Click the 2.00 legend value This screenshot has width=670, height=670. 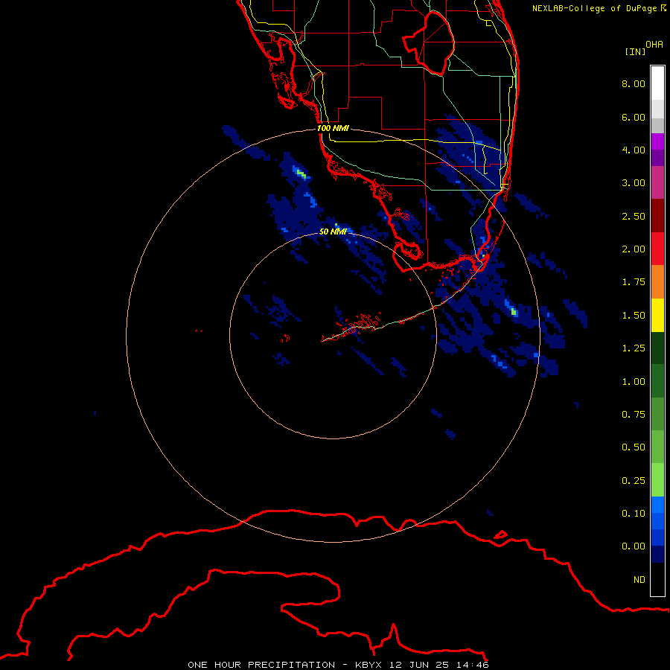point(634,249)
